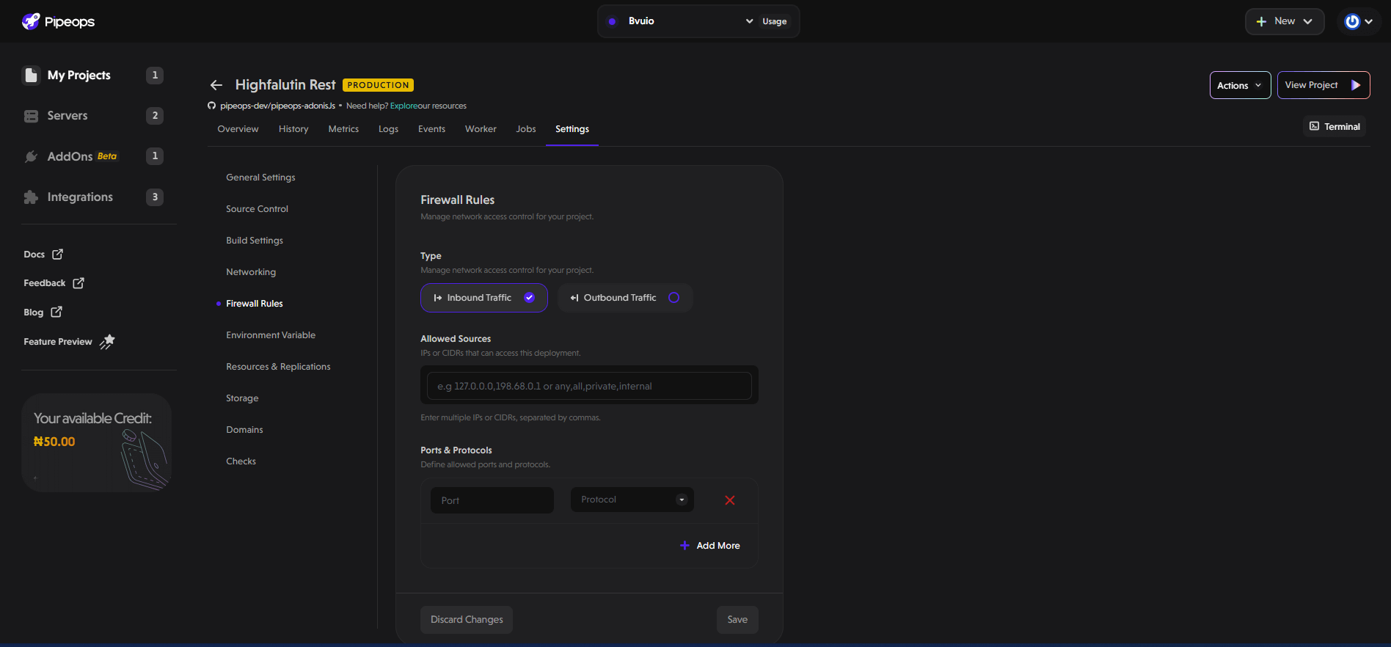The height and width of the screenshot is (647, 1391).
Task: Switch to the History tab
Action: tap(293, 129)
